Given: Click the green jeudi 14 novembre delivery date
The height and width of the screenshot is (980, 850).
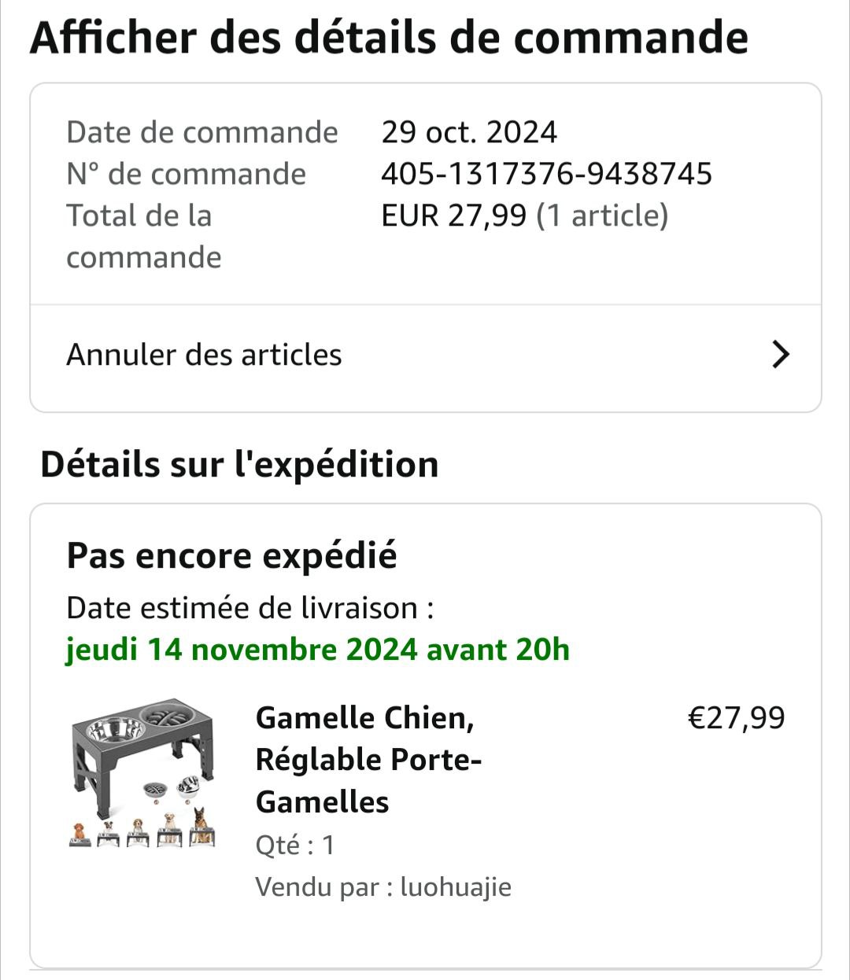Looking at the screenshot, I should [317, 650].
